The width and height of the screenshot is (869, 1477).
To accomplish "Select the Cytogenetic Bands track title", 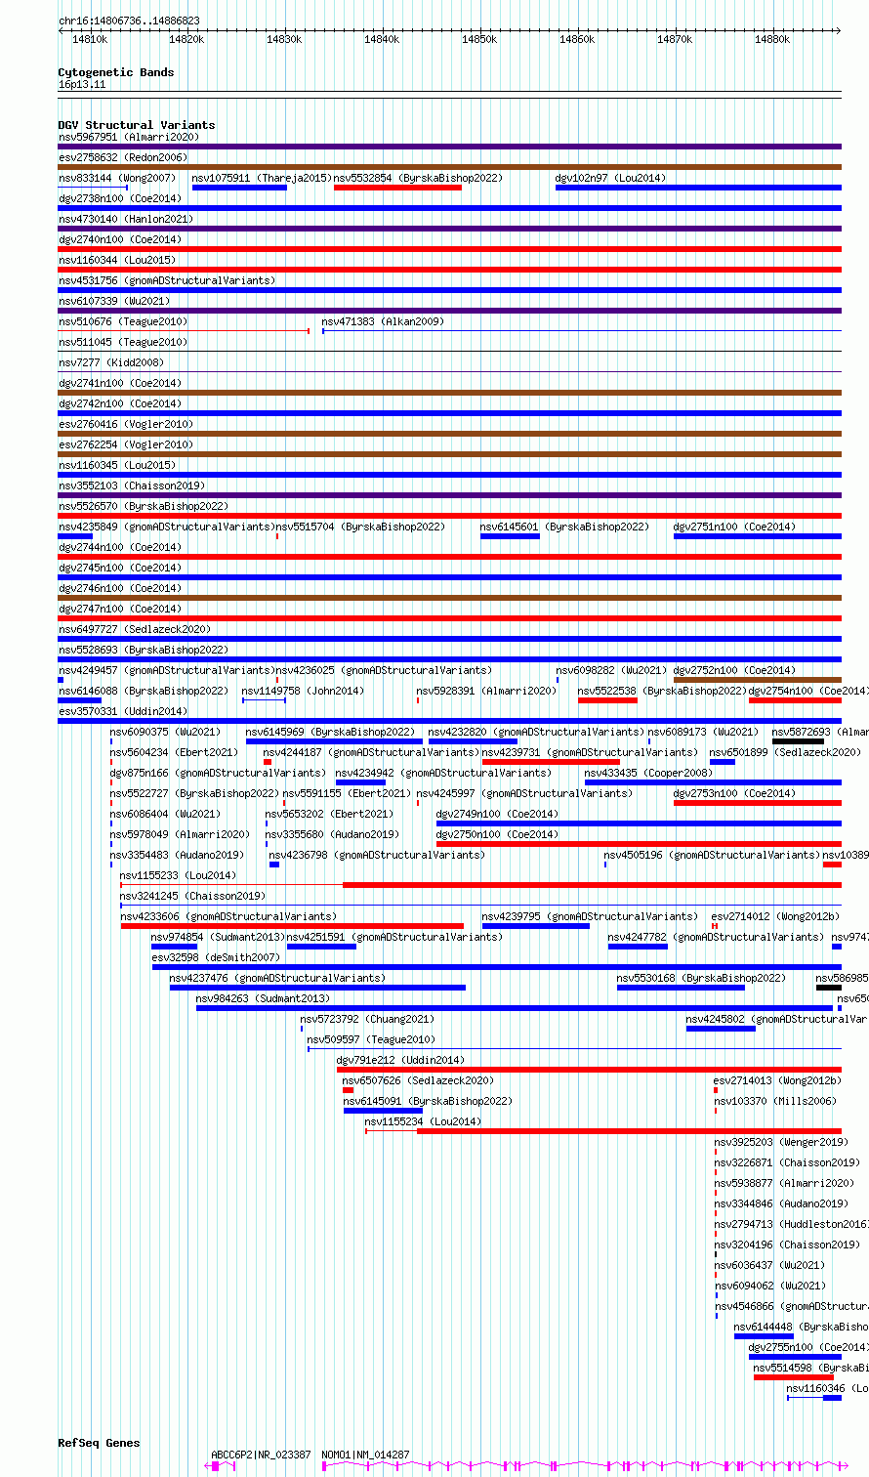I will coord(116,72).
